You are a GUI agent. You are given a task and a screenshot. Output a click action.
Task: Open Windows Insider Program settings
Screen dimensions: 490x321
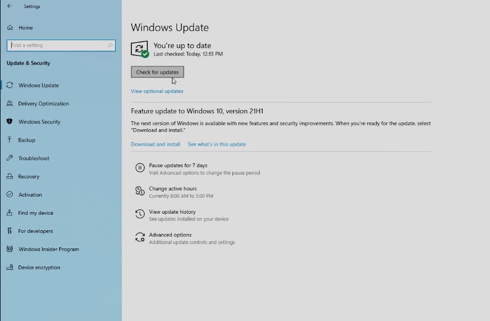pos(49,249)
